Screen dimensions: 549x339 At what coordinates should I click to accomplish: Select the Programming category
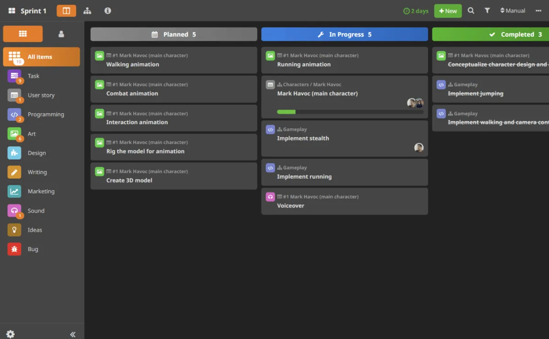tap(46, 115)
